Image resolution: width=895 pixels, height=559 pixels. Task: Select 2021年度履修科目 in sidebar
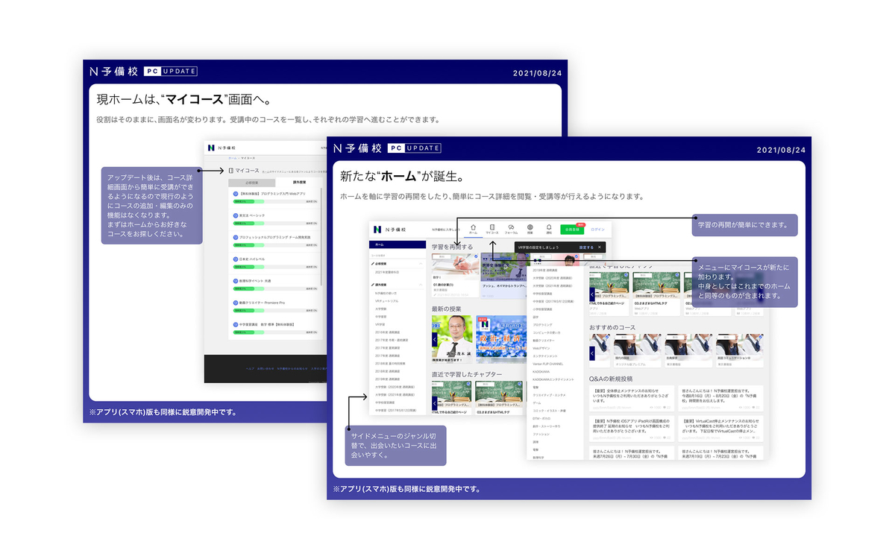387,272
